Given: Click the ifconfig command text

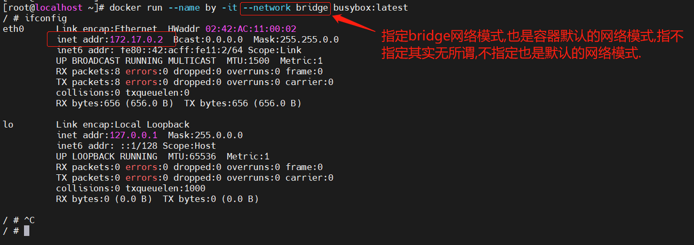Looking at the screenshot, I should pos(43,18).
